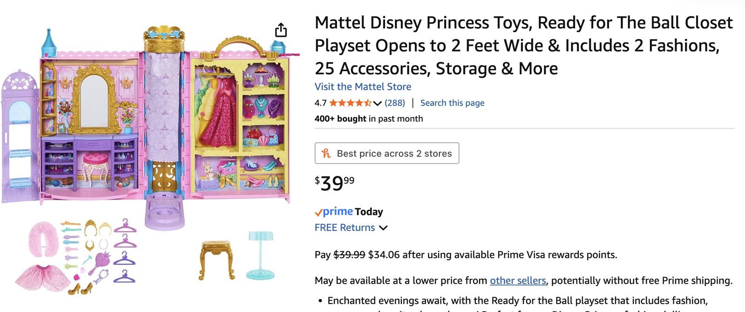745x312 pixels.
Task: Click the Search this page link
Action: pyautogui.click(x=452, y=103)
